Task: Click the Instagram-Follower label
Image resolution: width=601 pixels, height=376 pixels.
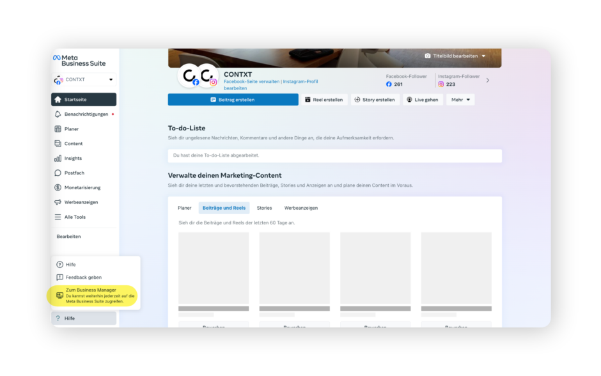Action: point(459,76)
